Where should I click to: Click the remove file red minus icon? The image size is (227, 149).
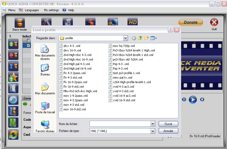pyautogui.click(x=13, y=55)
